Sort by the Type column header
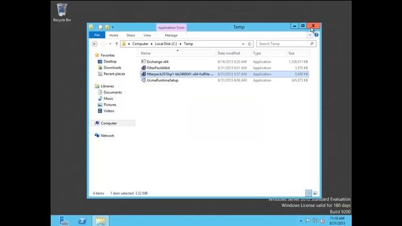Viewport: 402px width, 226px height. [x=268, y=53]
